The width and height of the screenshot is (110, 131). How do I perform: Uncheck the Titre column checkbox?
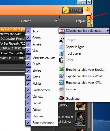pos(28,31)
